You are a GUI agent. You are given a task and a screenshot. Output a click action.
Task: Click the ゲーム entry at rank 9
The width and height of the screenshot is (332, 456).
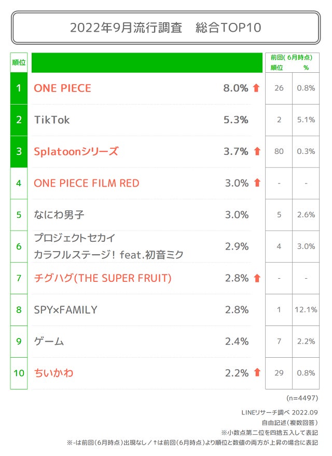(49, 342)
